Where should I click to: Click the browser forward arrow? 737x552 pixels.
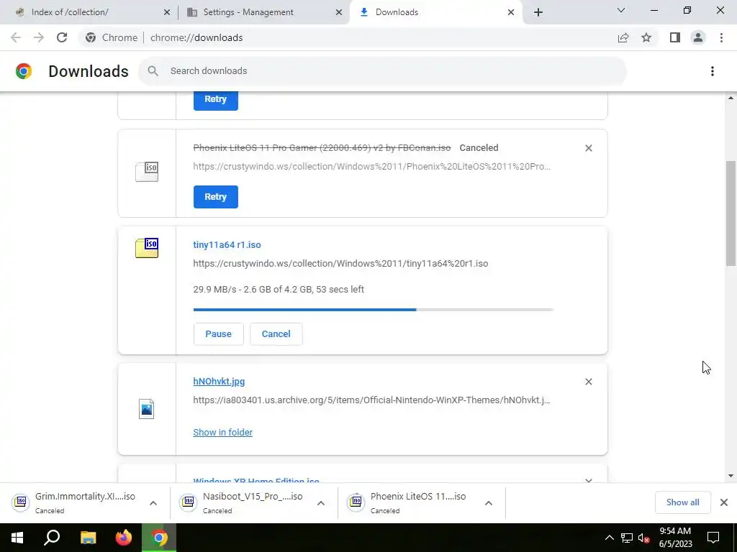[x=39, y=37]
